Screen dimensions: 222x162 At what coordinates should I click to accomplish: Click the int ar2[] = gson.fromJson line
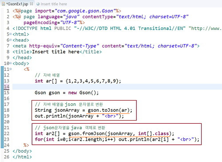point(104,134)
